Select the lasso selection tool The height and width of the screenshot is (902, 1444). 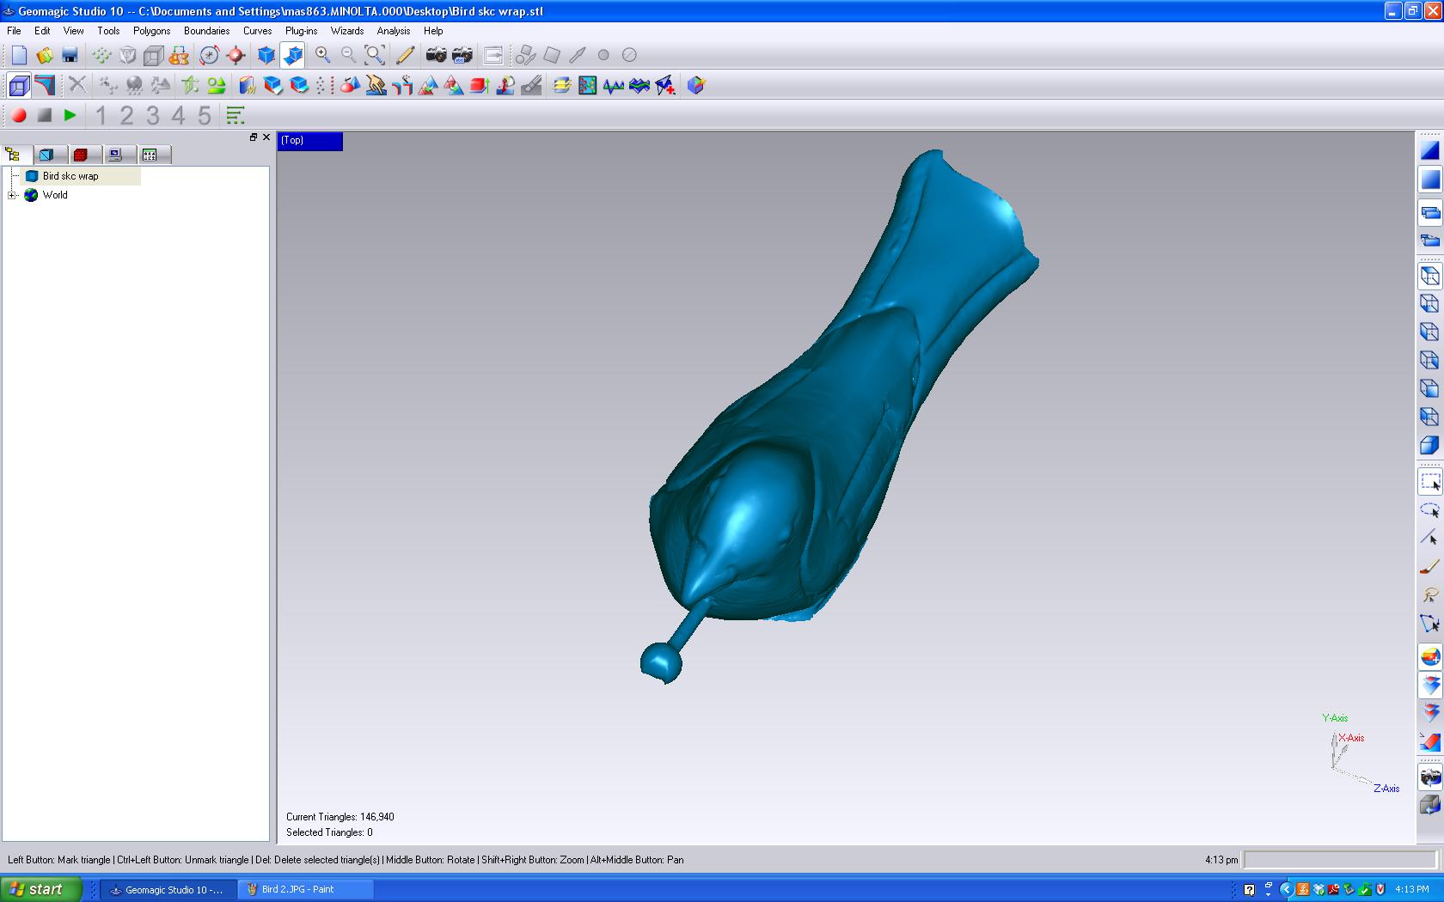[1430, 510]
